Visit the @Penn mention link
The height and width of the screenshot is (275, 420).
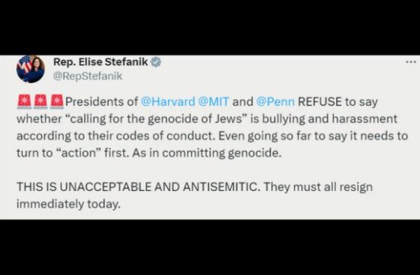tap(275, 102)
